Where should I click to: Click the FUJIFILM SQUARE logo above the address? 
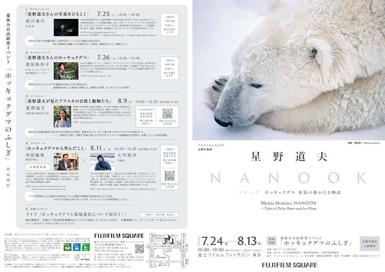point(119,236)
